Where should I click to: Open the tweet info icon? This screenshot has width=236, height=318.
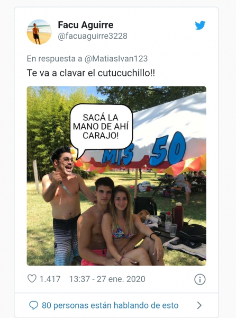(x=200, y=279)
